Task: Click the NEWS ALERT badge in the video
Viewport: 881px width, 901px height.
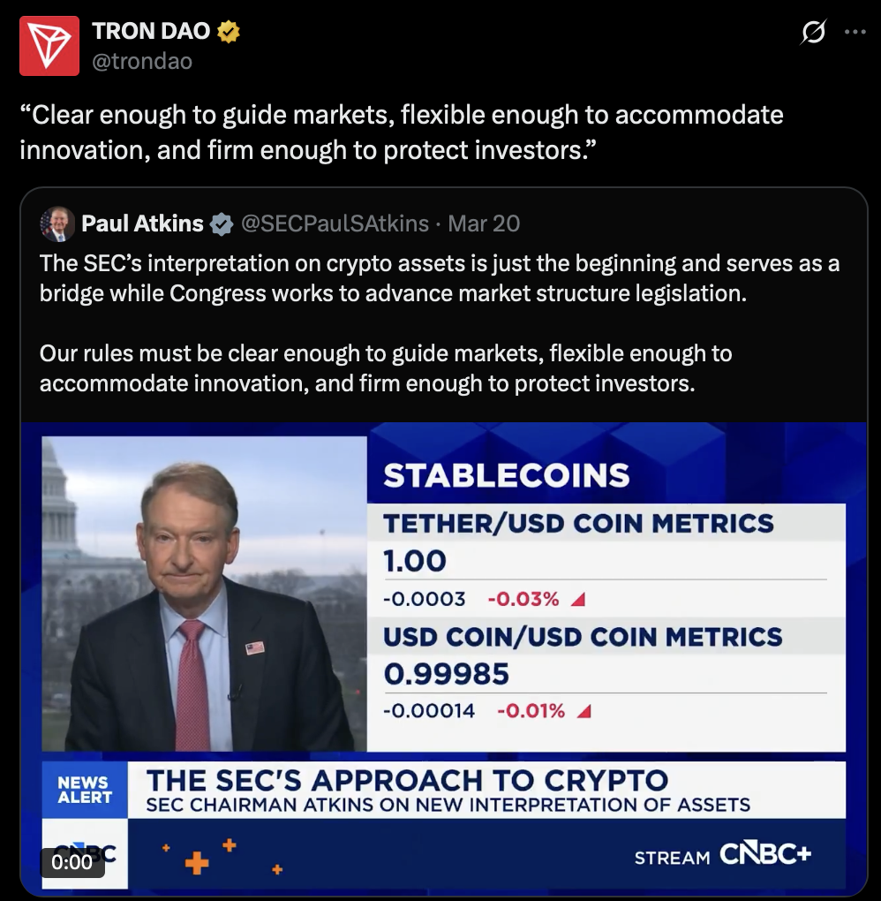Action: click(x=84, y=790)
